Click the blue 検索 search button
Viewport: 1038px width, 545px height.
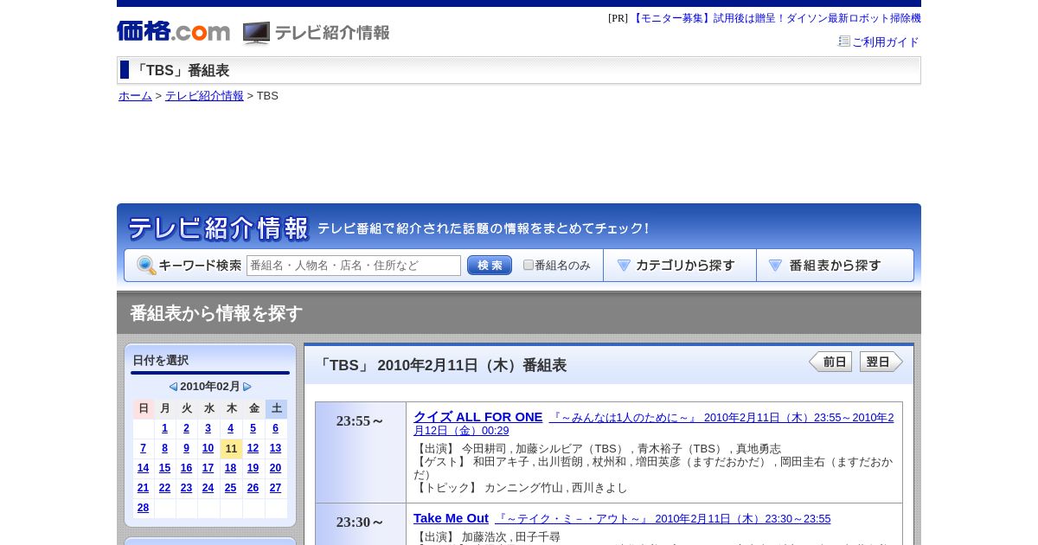[x=490, y=266]
